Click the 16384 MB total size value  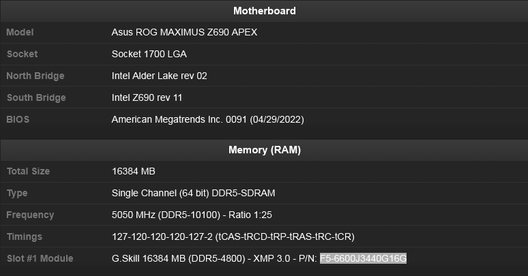133,171
